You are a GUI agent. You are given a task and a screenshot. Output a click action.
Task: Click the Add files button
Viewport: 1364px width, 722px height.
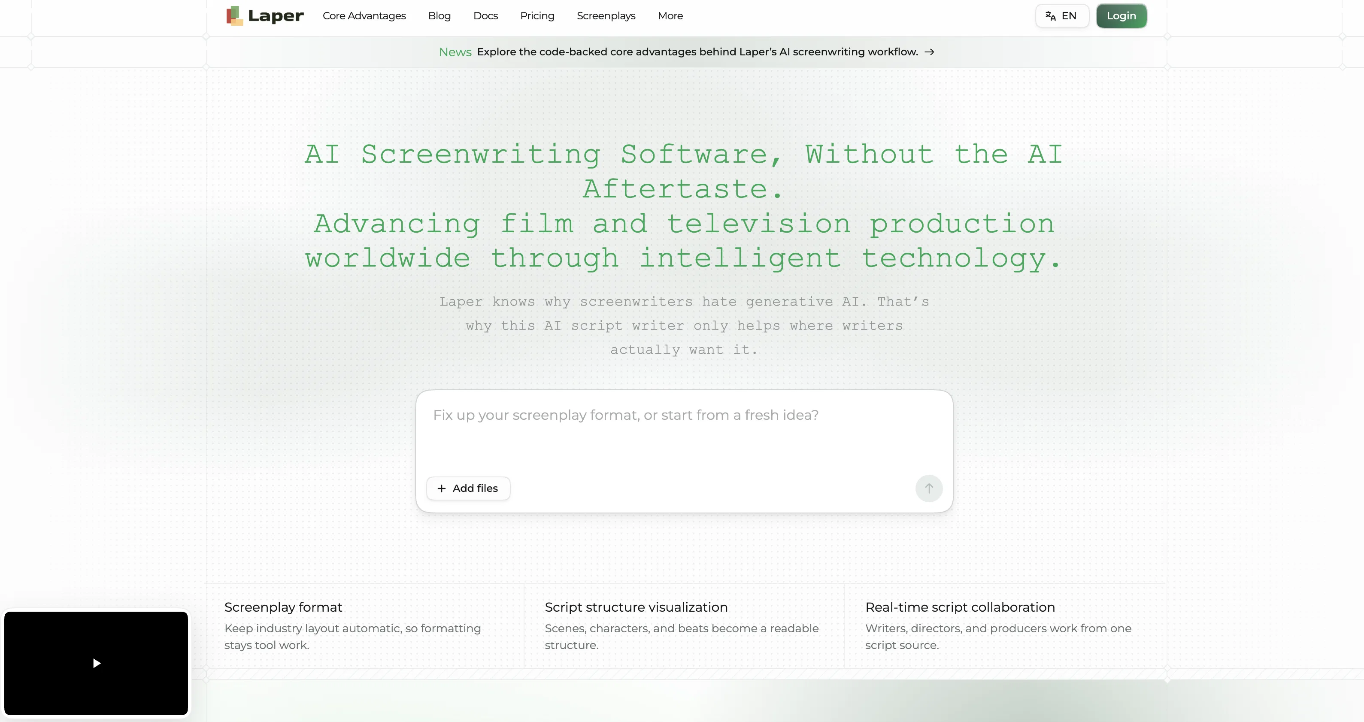click(x=468, y=488)
